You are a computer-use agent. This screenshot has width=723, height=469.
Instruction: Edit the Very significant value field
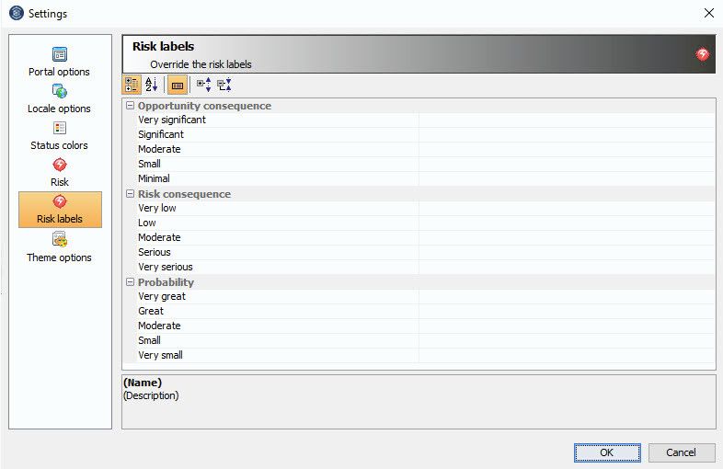(x=568, y=120)
